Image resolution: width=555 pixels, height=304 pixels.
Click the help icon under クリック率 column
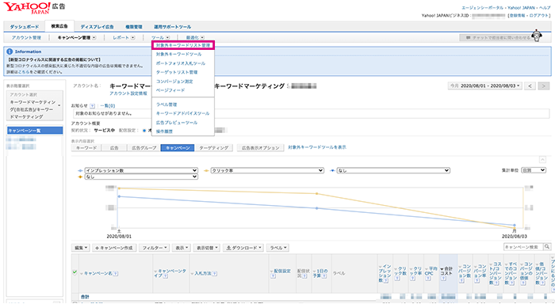click(x=413, y=279)
